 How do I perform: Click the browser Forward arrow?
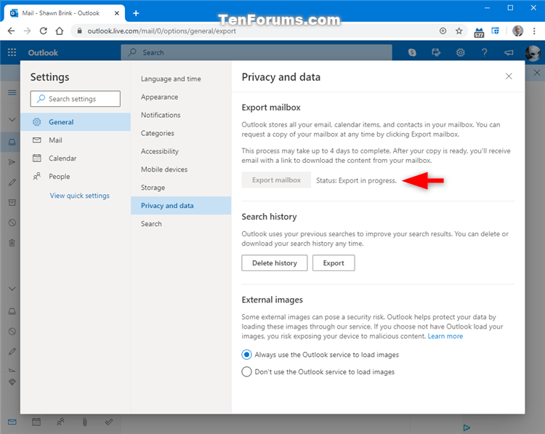click(x=27, y=31)
